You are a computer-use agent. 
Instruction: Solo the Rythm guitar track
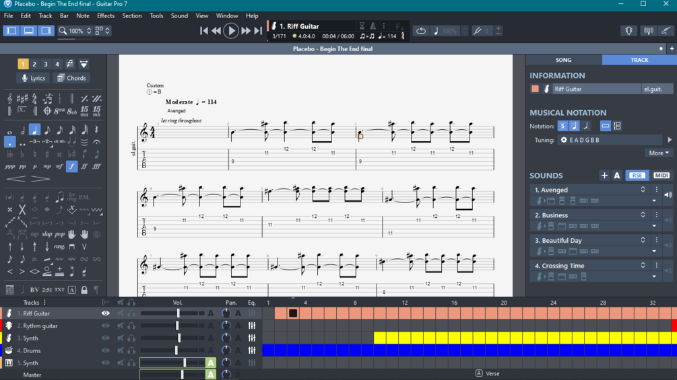(131, 326)
